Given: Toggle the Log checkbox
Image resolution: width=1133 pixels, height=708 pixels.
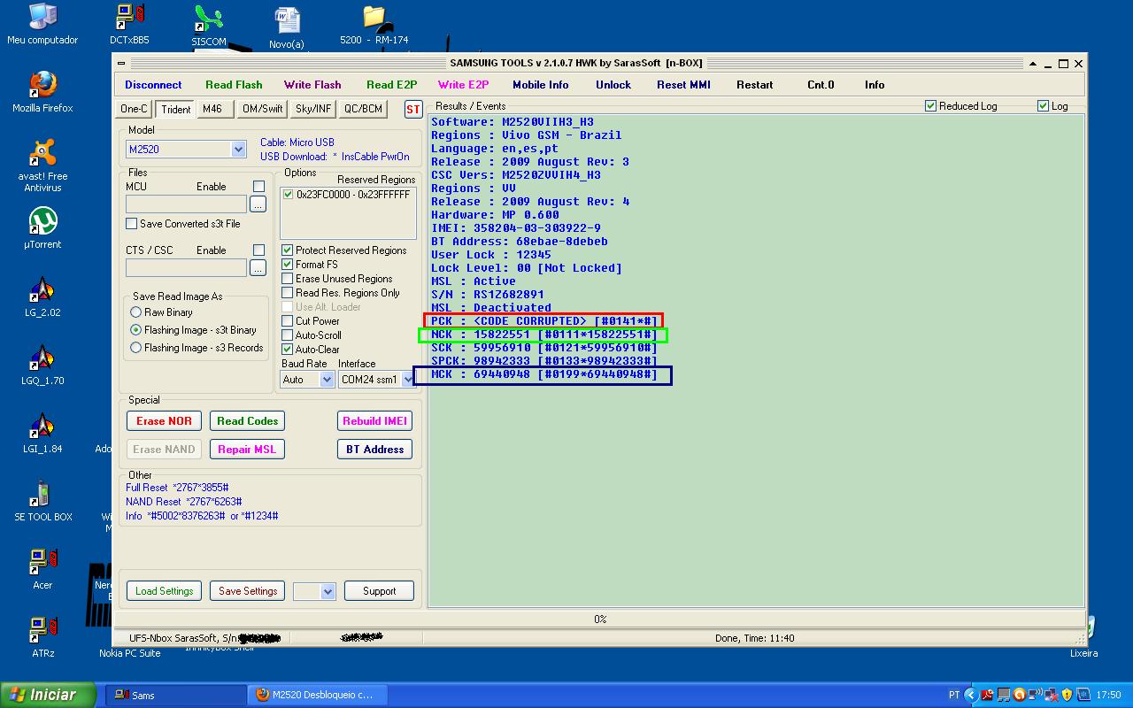Looking at the screenshot, I should click(1043, 106).
